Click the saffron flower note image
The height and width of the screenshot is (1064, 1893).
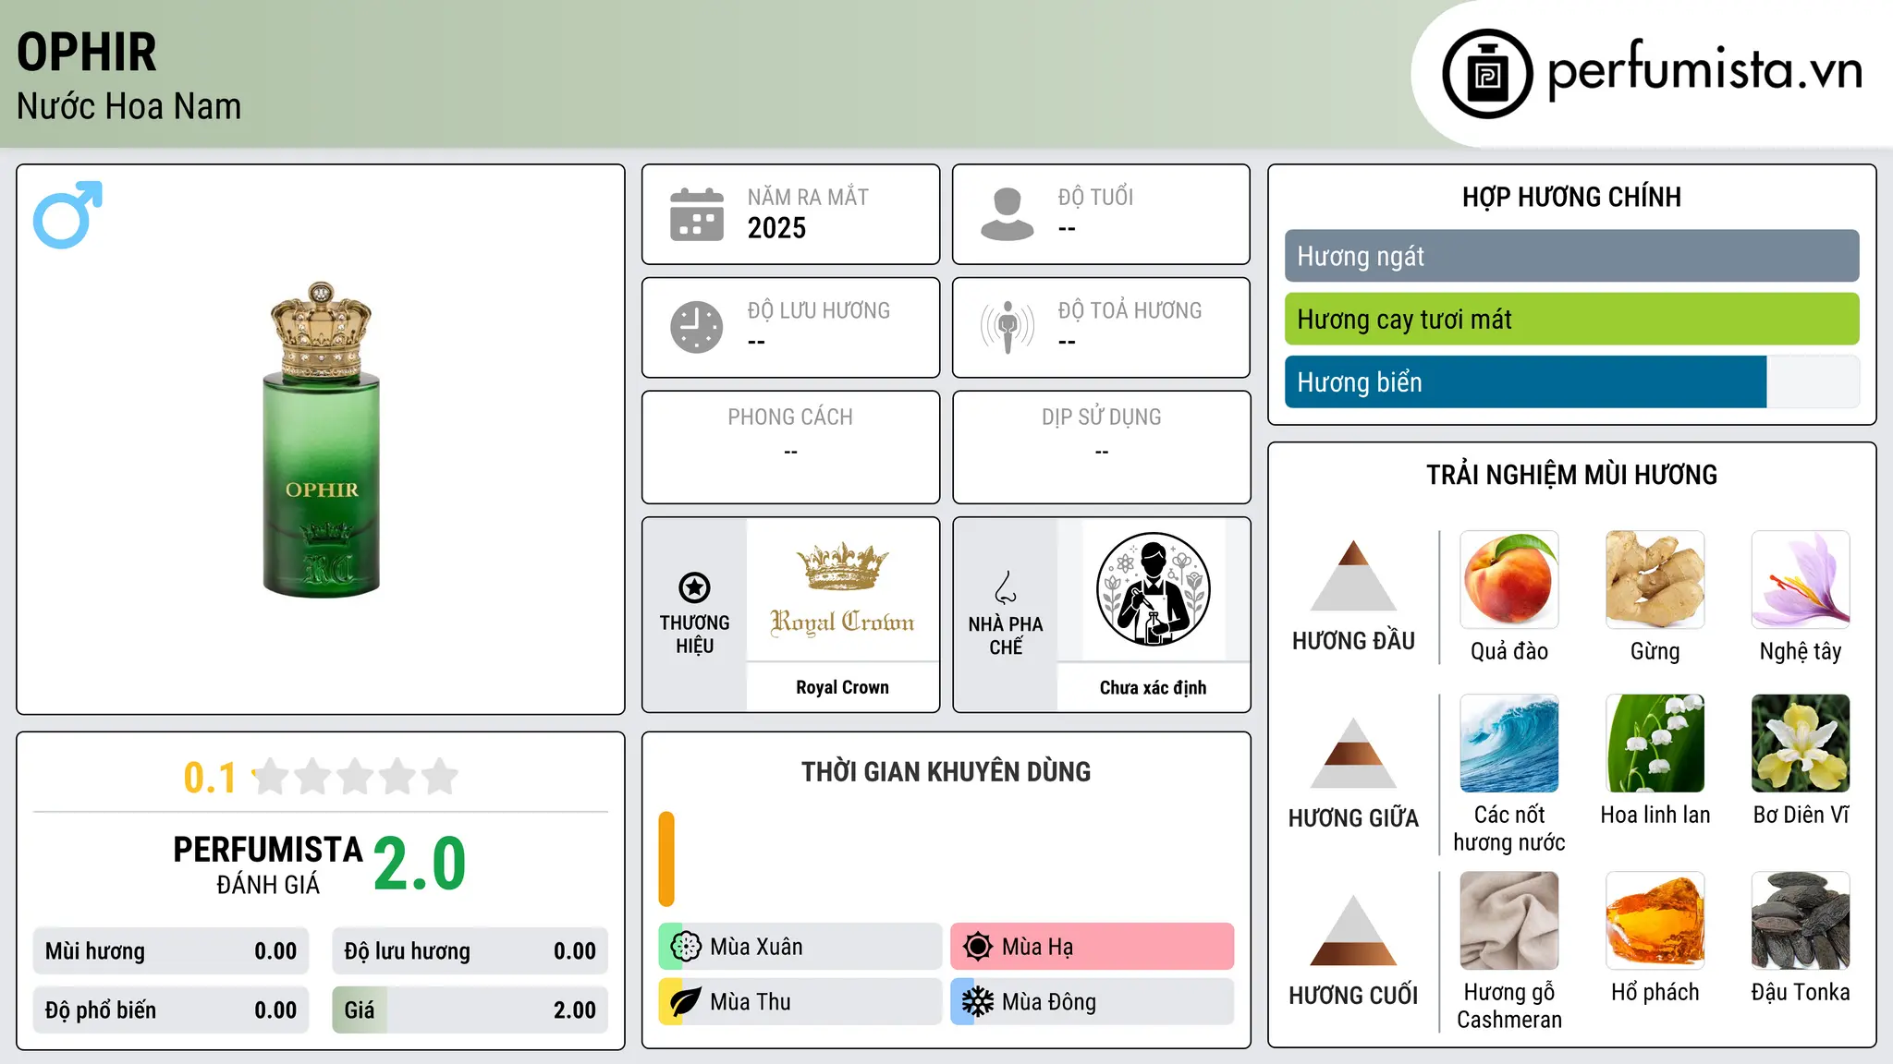point(1801,580)
